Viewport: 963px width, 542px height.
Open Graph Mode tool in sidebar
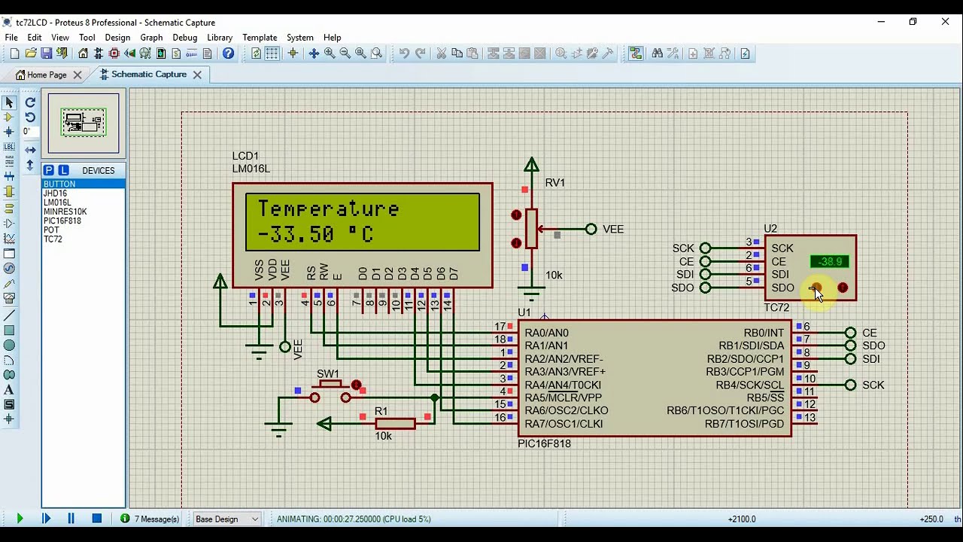click(x=9, y=239)
